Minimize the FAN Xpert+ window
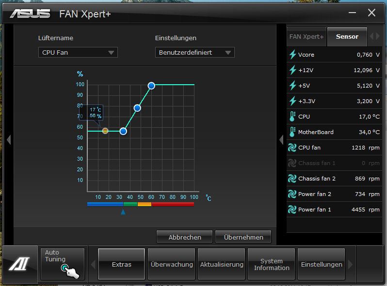This screenshot has width=387, height=286. pos(352,13)
